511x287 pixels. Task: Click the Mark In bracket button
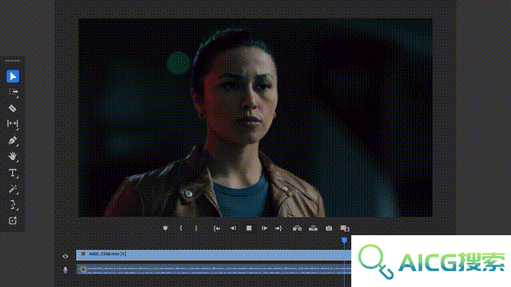click(181, 229)
